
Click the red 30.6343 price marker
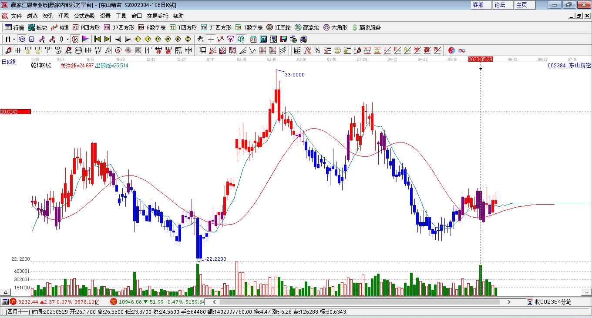pyautogui.click(x=16, y=112)
